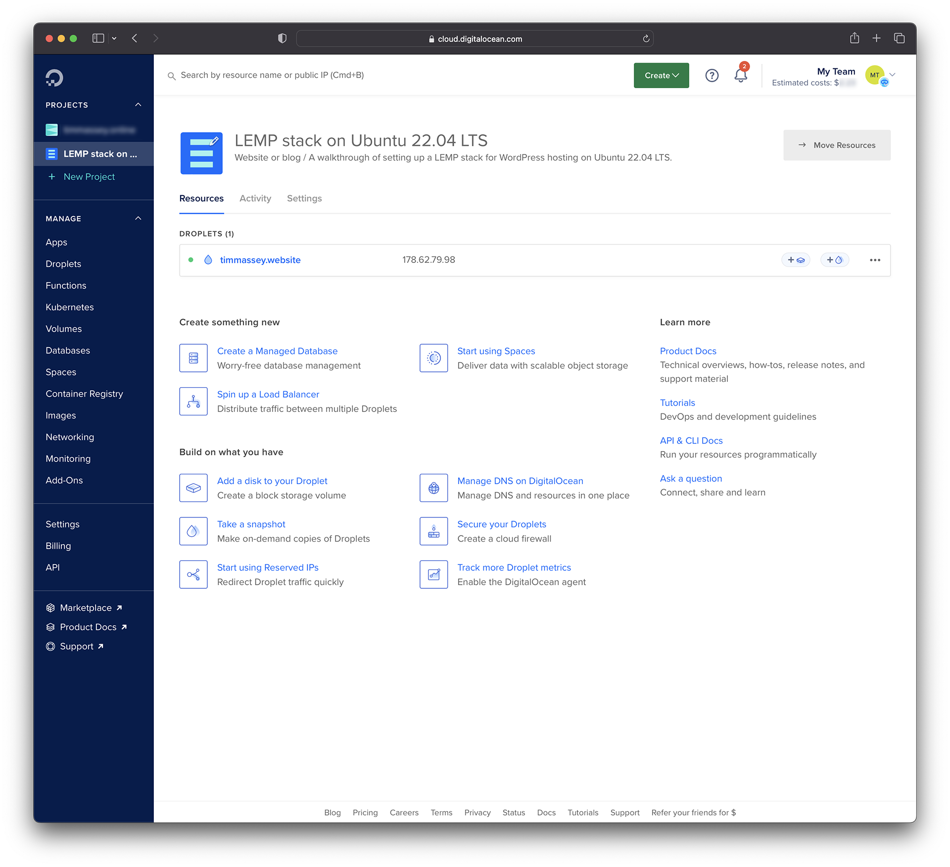This screenshot has height=867, width=950.
Task: Click the Take a snapshot link
Action: [x=251, y=524]
